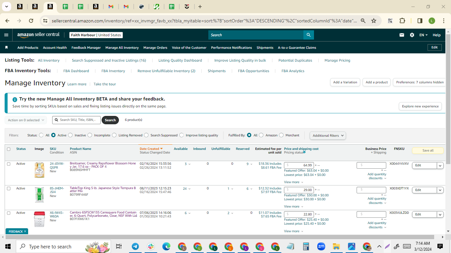This screenshot has width=451, height=253.
Task: Open the Windows notification center icon
Action: [440, 246]
